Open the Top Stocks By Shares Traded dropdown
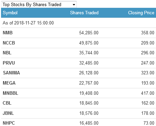Image resolution: width=156 pixels, height=126 pixels. 39,4
